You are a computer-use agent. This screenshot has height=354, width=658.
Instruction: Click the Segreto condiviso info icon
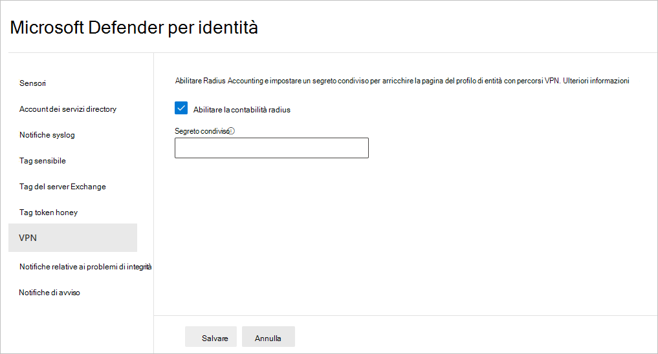(x=232, y=130)
